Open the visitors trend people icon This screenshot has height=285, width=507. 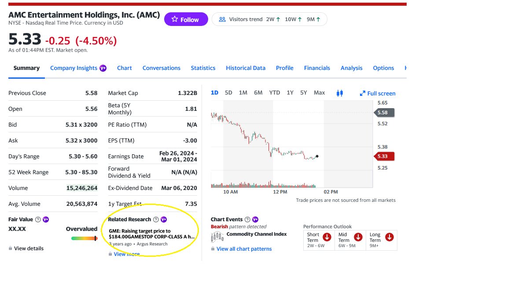point(222,19)
